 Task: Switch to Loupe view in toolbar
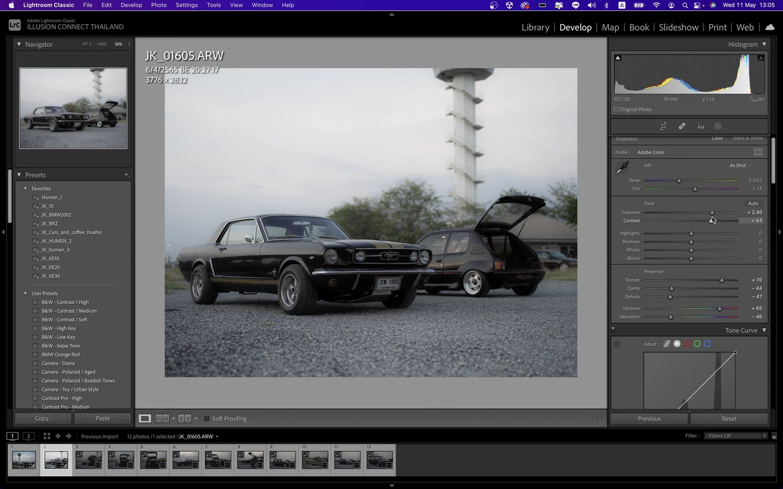[x=145, y=419]
